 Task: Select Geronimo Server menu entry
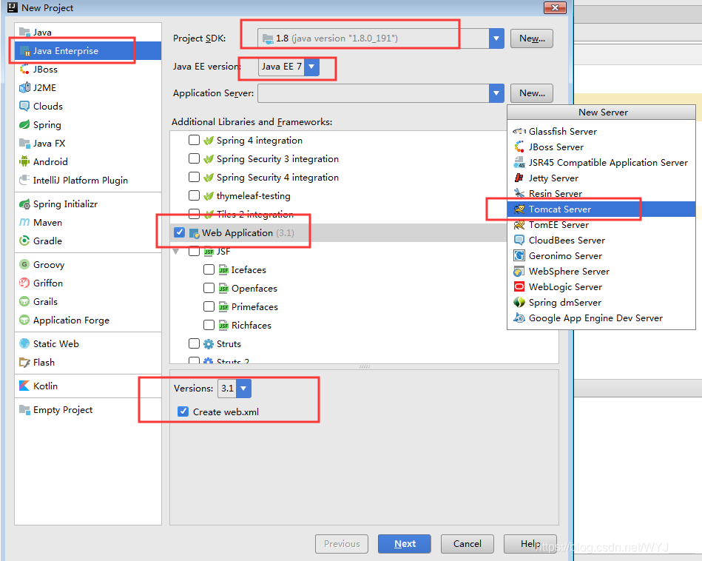(x=601, y=256)
